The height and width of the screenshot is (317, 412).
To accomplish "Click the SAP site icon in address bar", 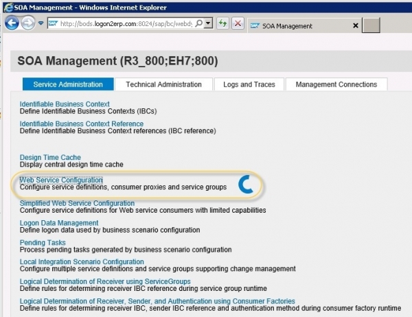I will tap(53, 23).
